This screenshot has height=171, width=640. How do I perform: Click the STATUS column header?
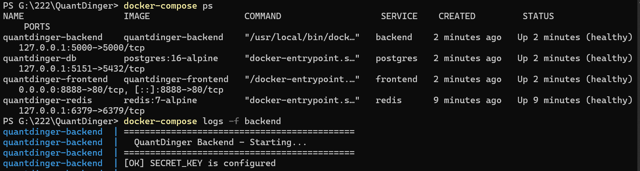(538, 16)
